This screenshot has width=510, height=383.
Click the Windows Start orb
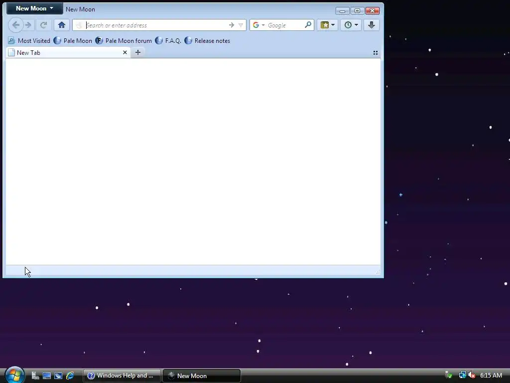[14, 375]
